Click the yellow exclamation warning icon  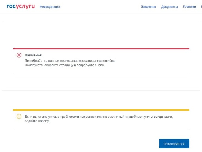[x=19, y=116]
